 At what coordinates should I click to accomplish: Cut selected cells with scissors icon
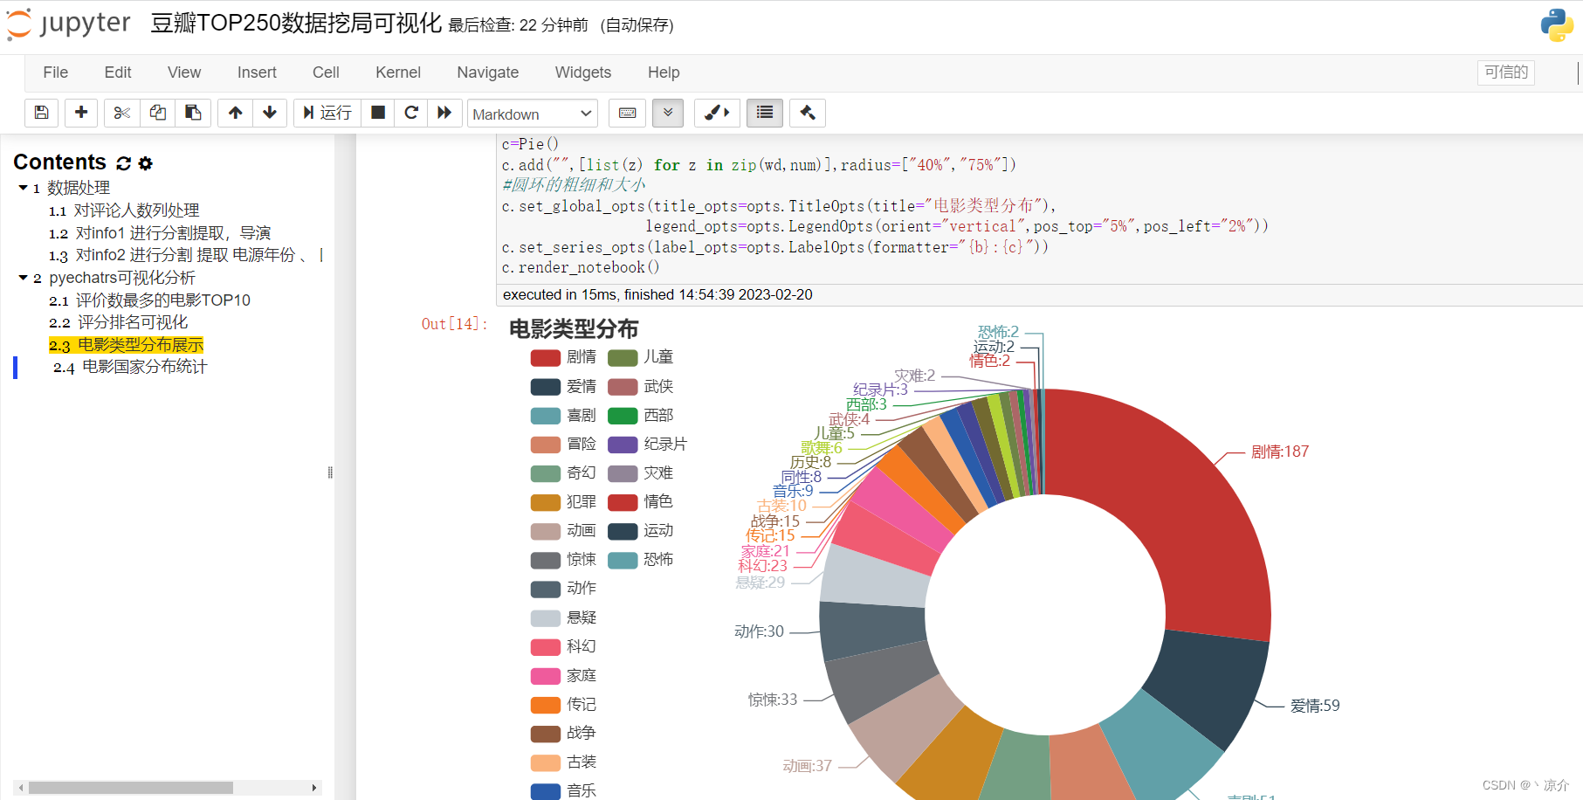click(x=121, y=113)
